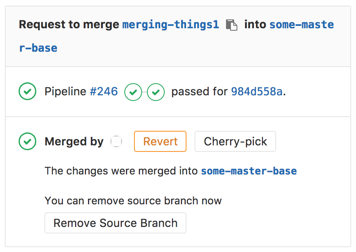The image size is (356, 252).
Task: Click 'The changes were merged into' text
Action: pos(121,171)
